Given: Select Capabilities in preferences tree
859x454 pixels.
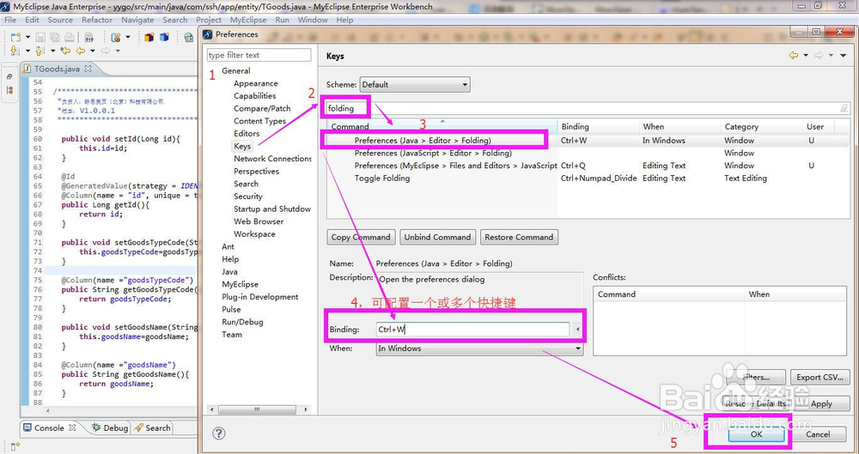Looking at the screenshot, I should [x=255, y=96].
